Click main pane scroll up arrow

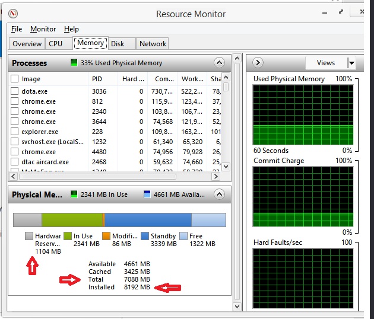(237, 58)
